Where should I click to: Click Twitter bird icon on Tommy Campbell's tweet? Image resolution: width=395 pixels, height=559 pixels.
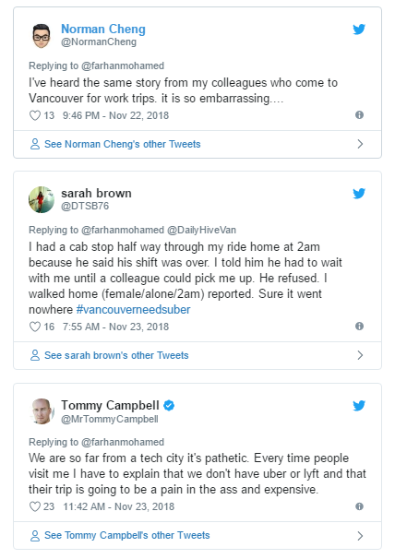point(359,405)
